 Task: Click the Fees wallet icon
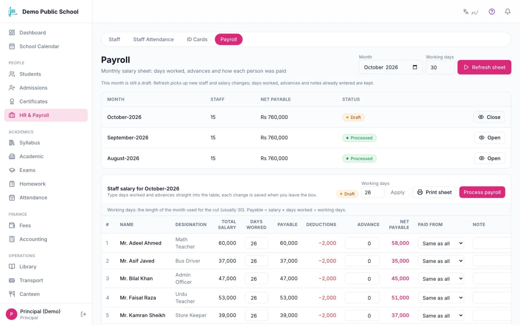[x=12, y=225]
